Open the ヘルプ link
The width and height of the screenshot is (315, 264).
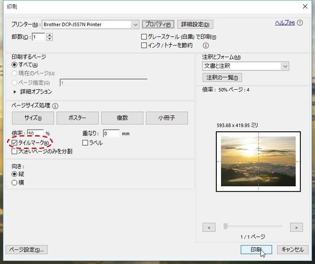[285, 23]
